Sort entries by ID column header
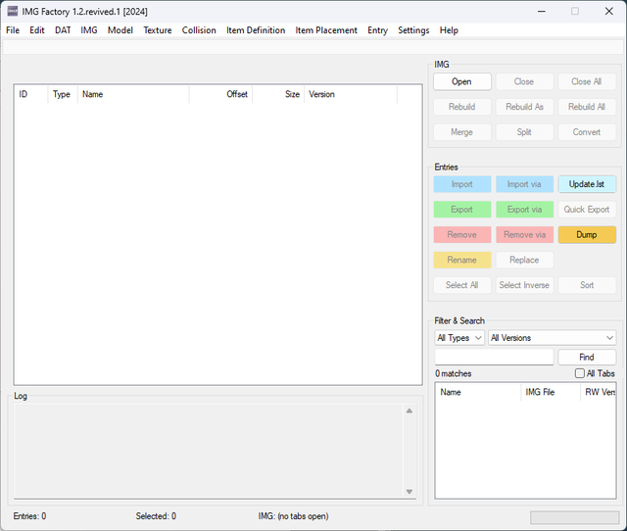627x531 pixels. [31, 94]
